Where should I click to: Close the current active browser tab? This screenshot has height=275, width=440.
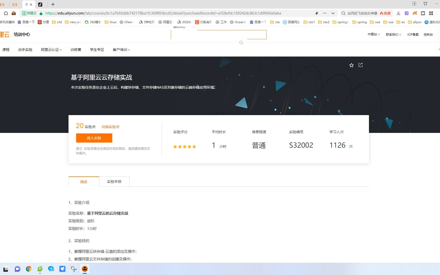[x=31, y=5]
